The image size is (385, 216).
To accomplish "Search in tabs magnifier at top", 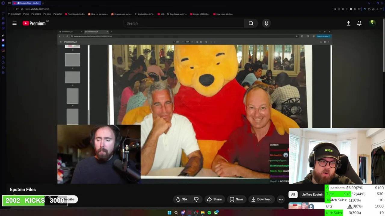I will 369,3.
